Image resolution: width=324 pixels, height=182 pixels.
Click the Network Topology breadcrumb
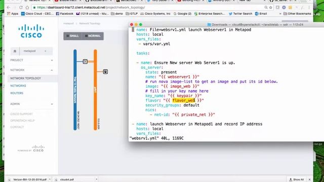(90, 23)
